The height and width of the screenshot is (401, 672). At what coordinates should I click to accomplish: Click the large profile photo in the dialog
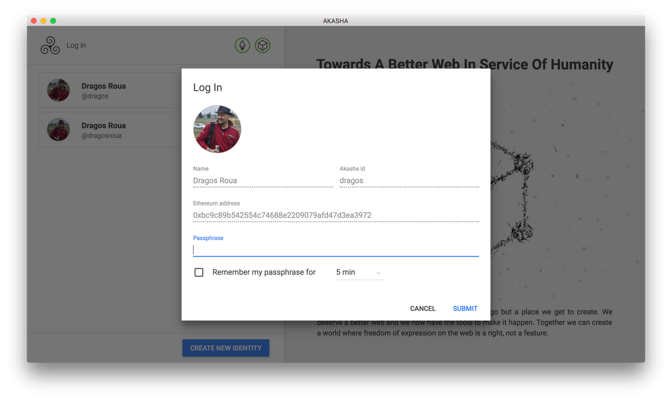click(217, 128)
